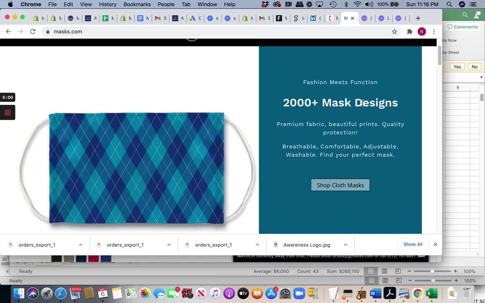This screenshot has width=485, height=303.
Task: Close the current masks.com tab
Action: (x=352, y=18)
